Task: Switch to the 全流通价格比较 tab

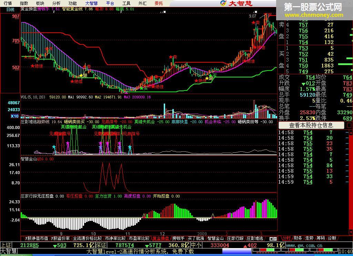Action: tap(87, 238)
